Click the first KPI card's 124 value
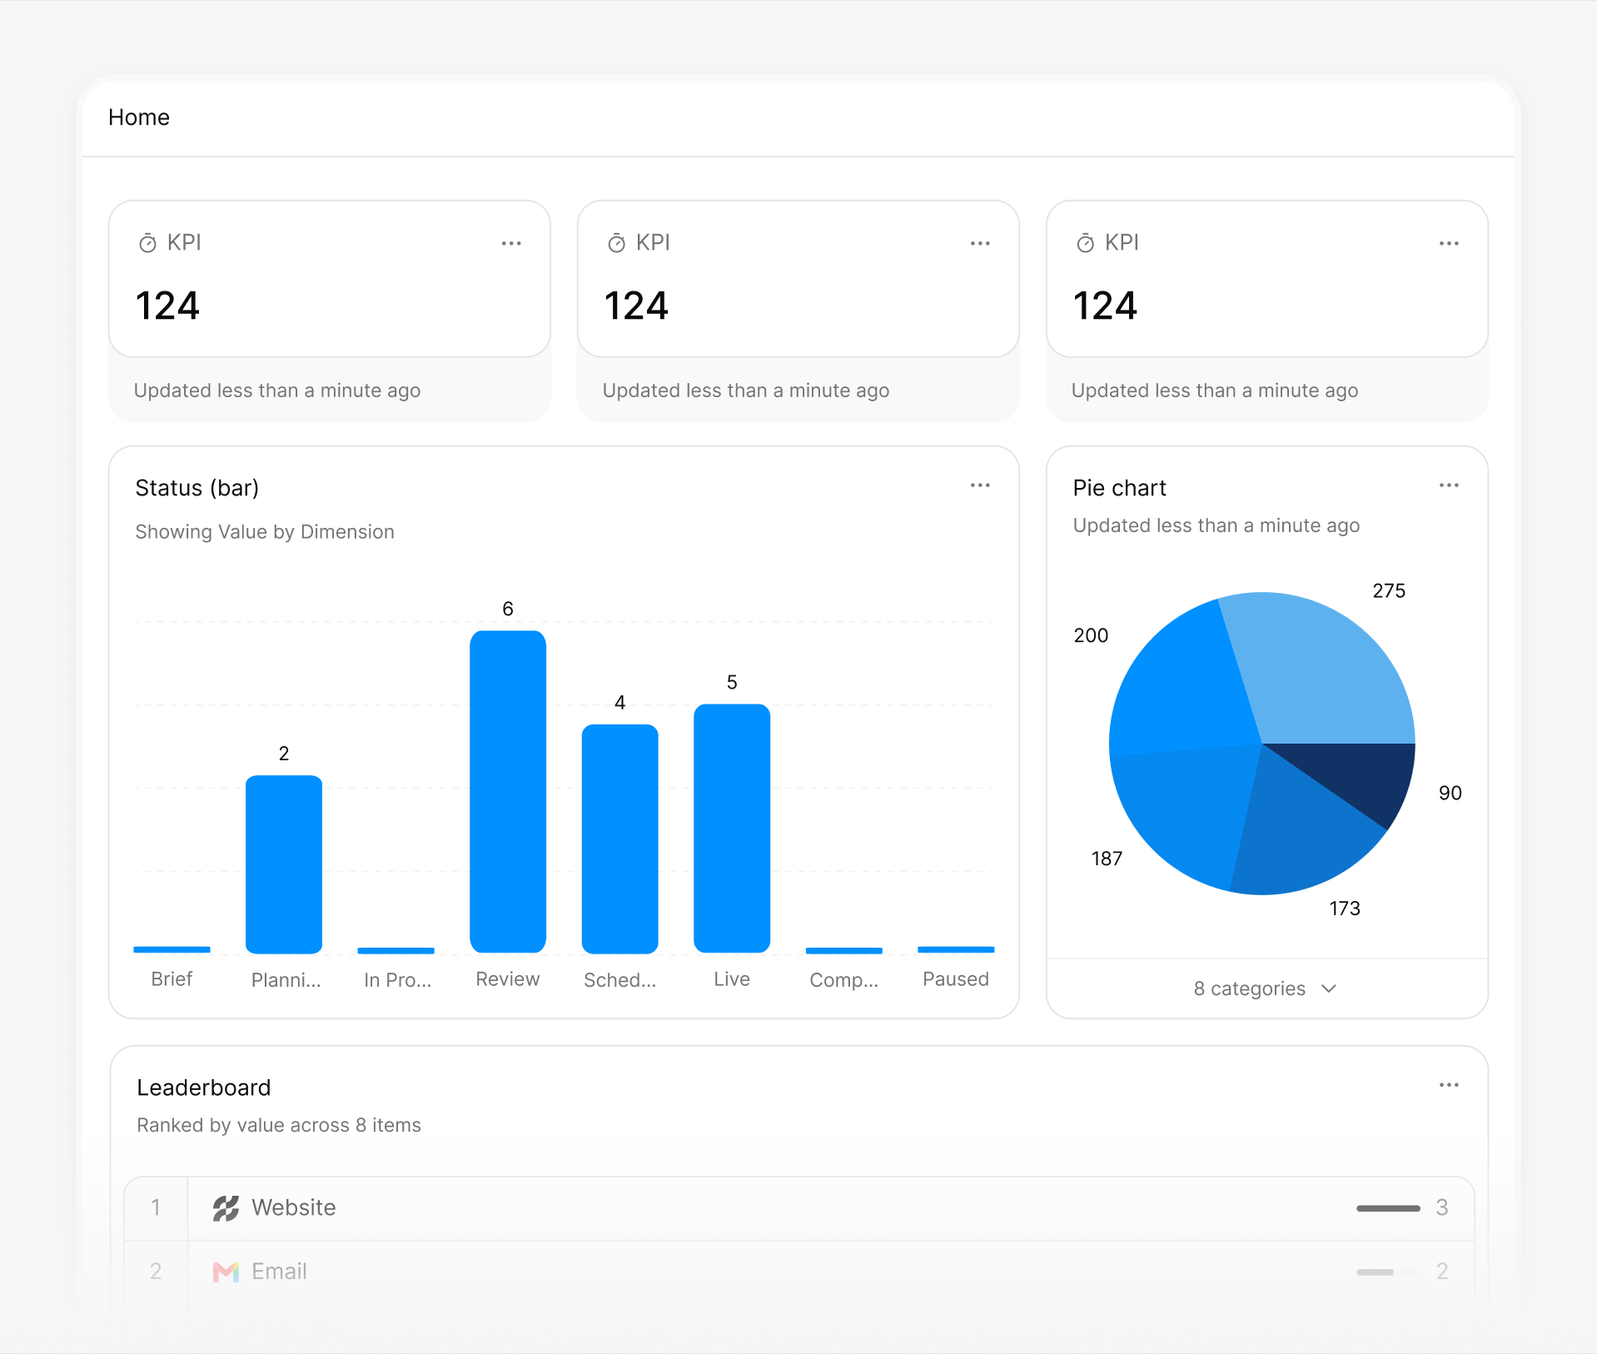The image size is (1597, 1354). [168, 306]
